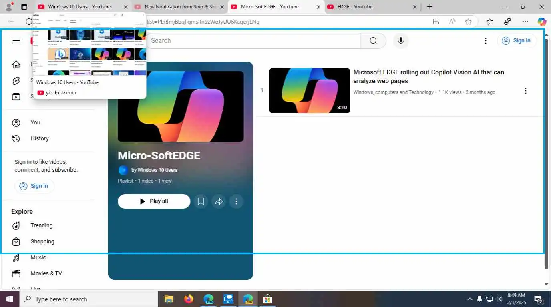Open playlist more-options three dots
Image resolution: width=551 pixels, height=307 pixels.
236,201
